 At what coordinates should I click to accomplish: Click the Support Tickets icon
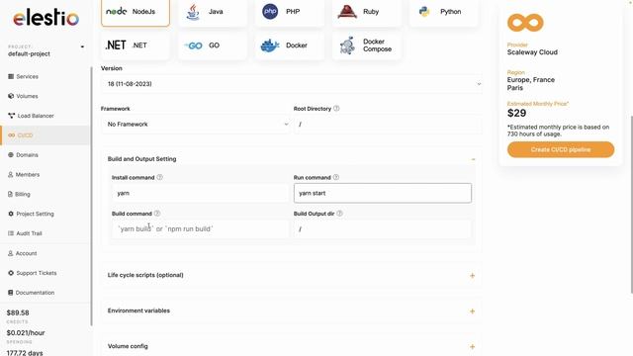tap(11, 273)
